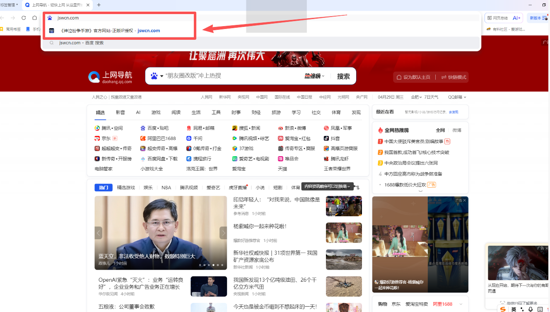Click the Sogou input method S icon
Viewport: 550px width, 312px height.
click(503, 309)
